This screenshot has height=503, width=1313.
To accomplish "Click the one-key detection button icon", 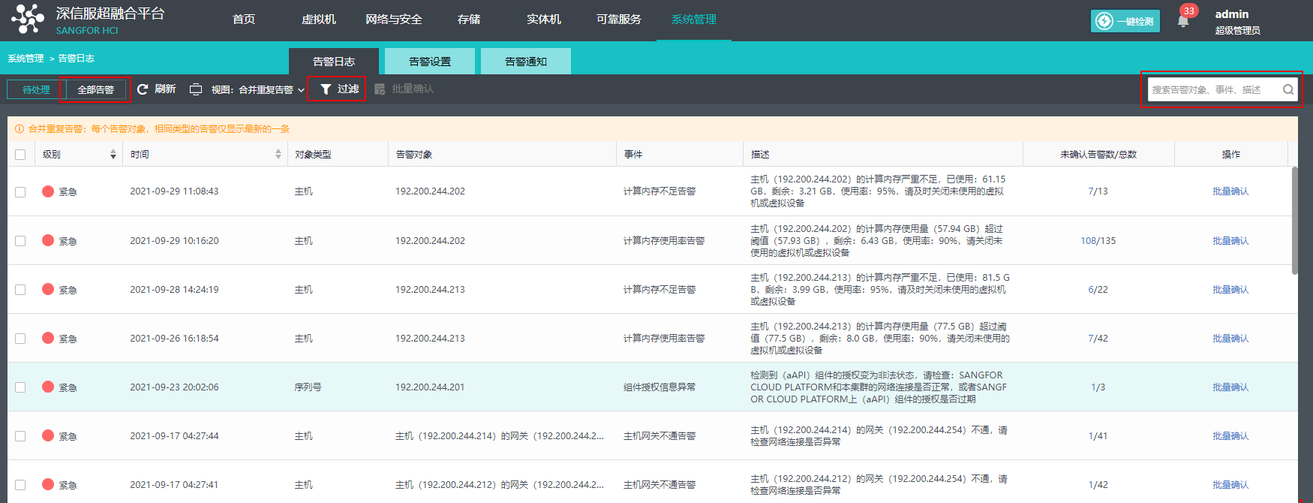I will [x=1104, y=21].
